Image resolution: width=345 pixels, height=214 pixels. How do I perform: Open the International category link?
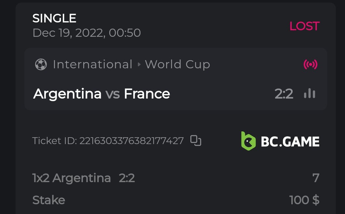click(x=92, y=64)
